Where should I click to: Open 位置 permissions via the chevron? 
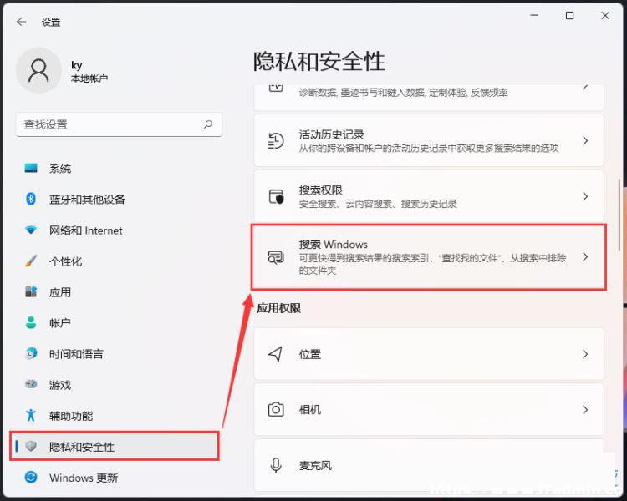pyautogui.click(x=585, y=354)
